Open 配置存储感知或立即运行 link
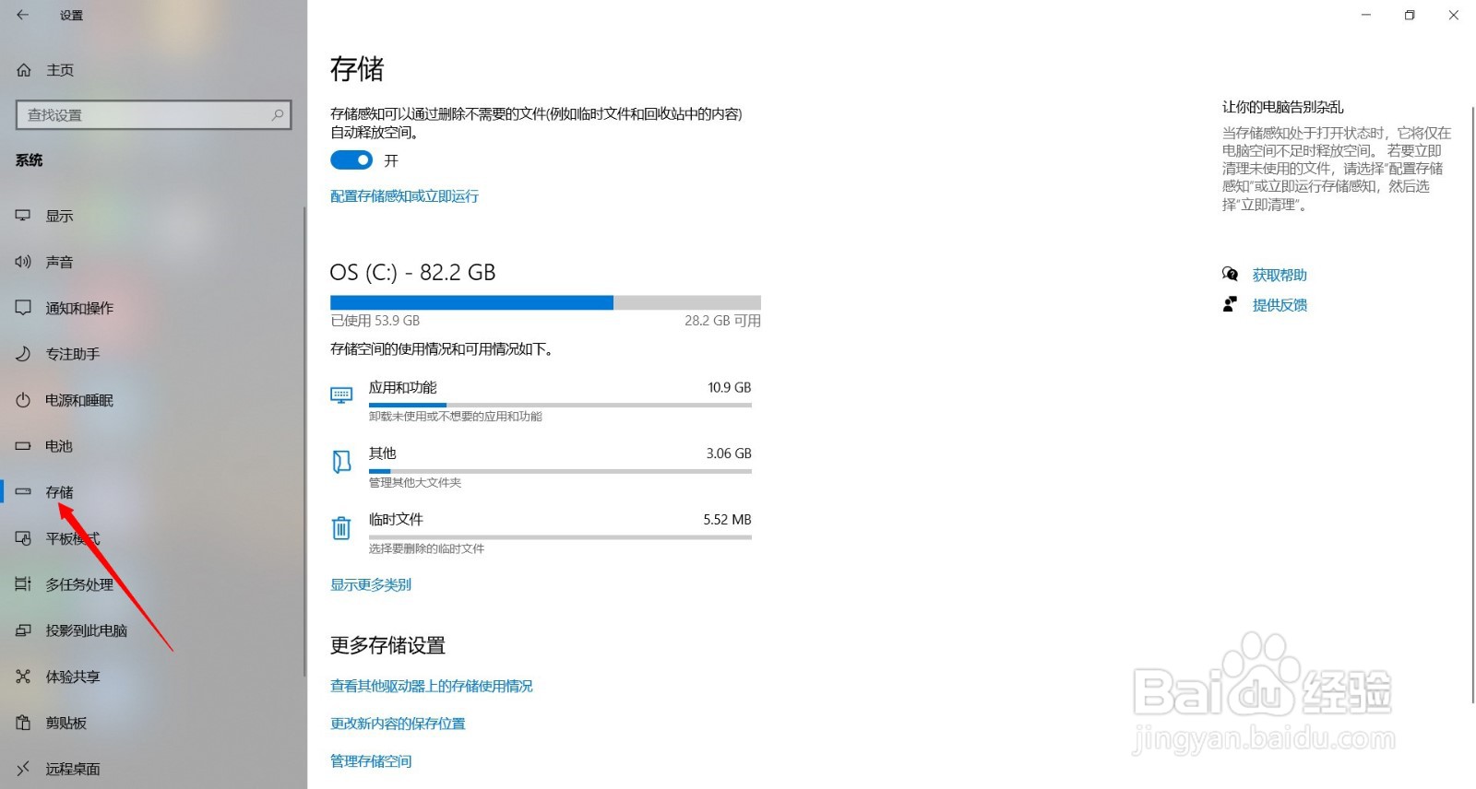The width and height of the screenshot is (1476, 789). (x=404, y=196)
